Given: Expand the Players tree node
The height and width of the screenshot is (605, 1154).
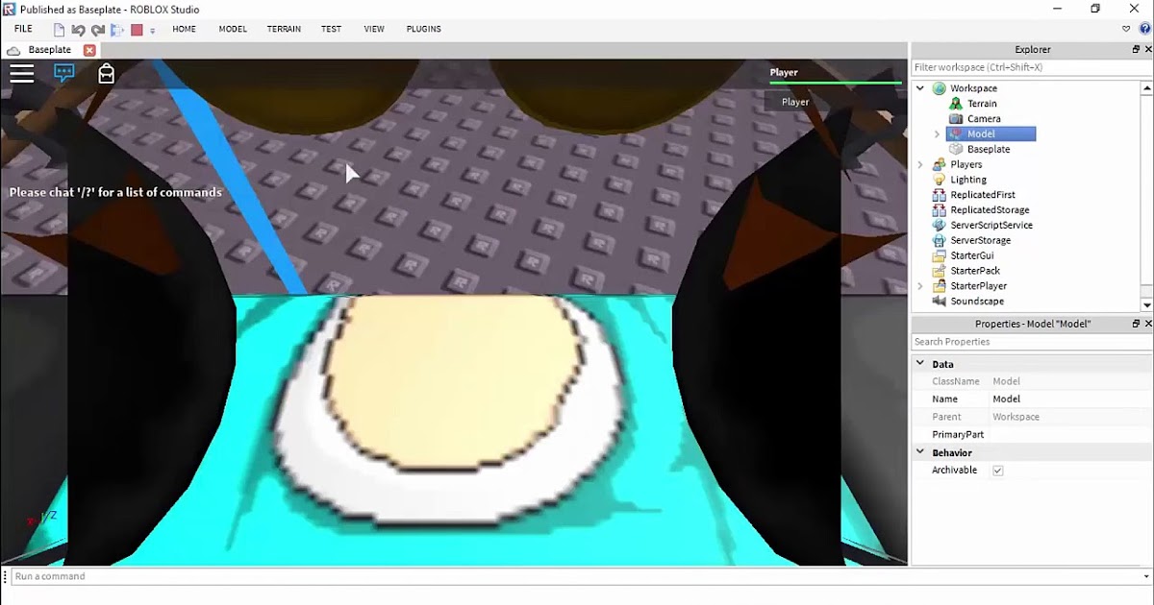Looking at the screenshot, I should 920,164.
